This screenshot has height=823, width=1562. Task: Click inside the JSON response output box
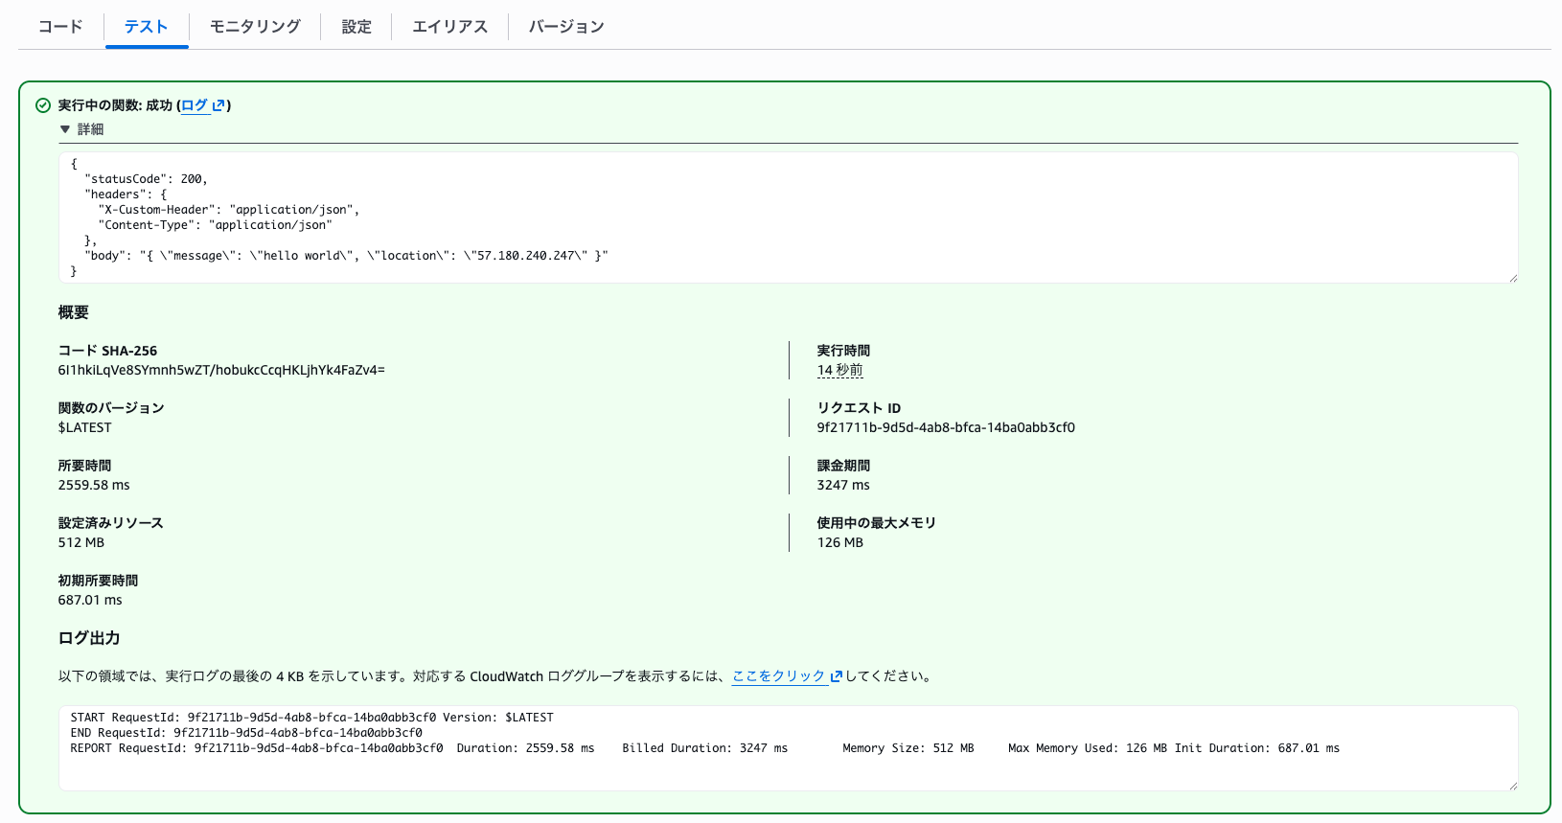coord(788,217)
